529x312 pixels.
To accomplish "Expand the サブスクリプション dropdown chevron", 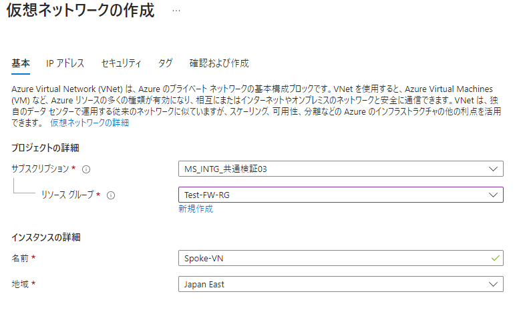I will point(494,169).
